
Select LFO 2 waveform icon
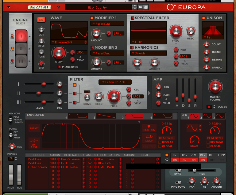207,116
